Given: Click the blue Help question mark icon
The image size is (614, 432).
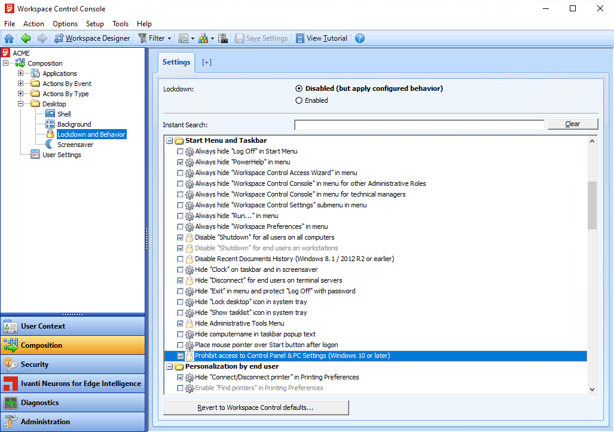Looking at the screenshot, I should (360, 38).
